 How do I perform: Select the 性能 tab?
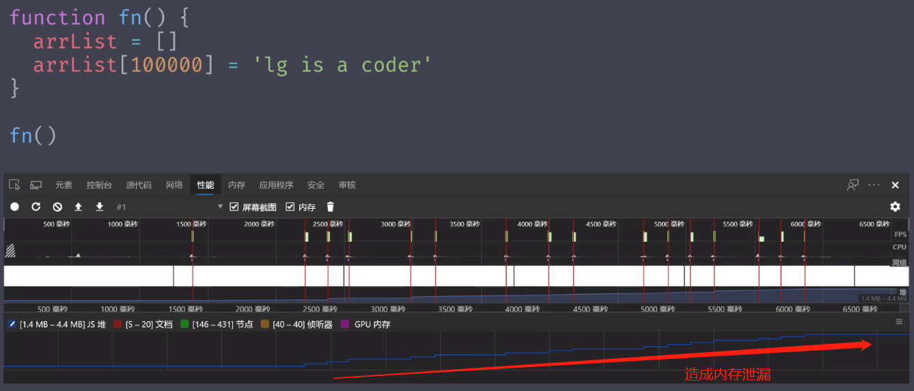coord(206,185)
